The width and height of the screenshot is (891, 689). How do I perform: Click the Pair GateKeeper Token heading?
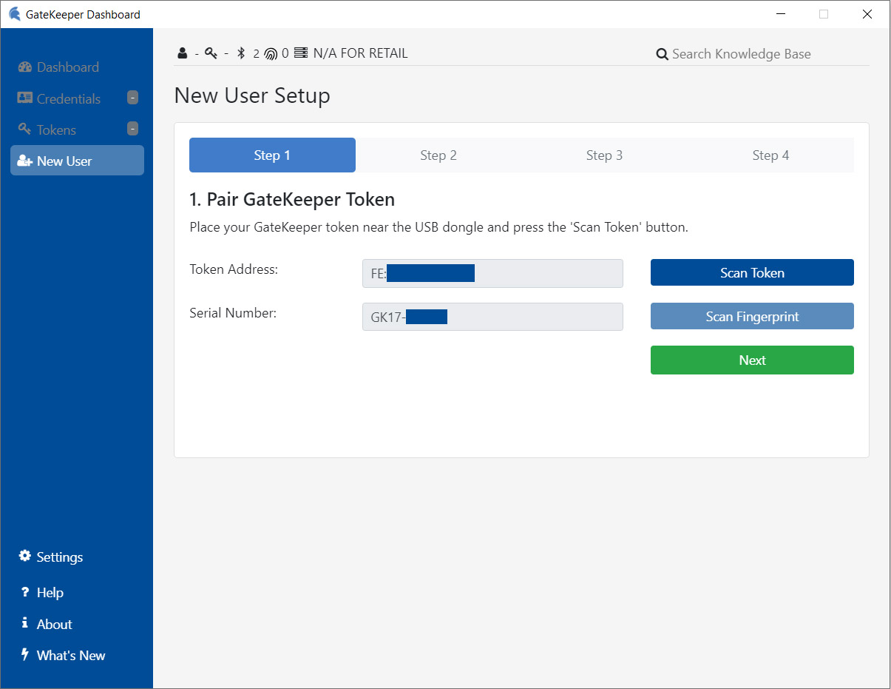(x=292, y=200)
